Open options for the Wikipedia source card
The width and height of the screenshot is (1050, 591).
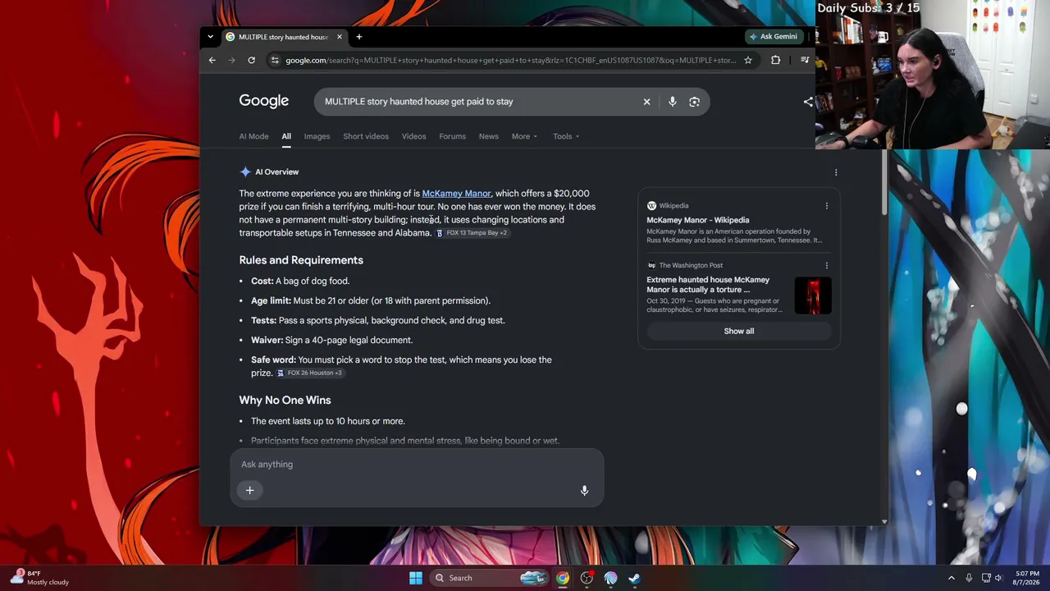click(x=826, y=206)
